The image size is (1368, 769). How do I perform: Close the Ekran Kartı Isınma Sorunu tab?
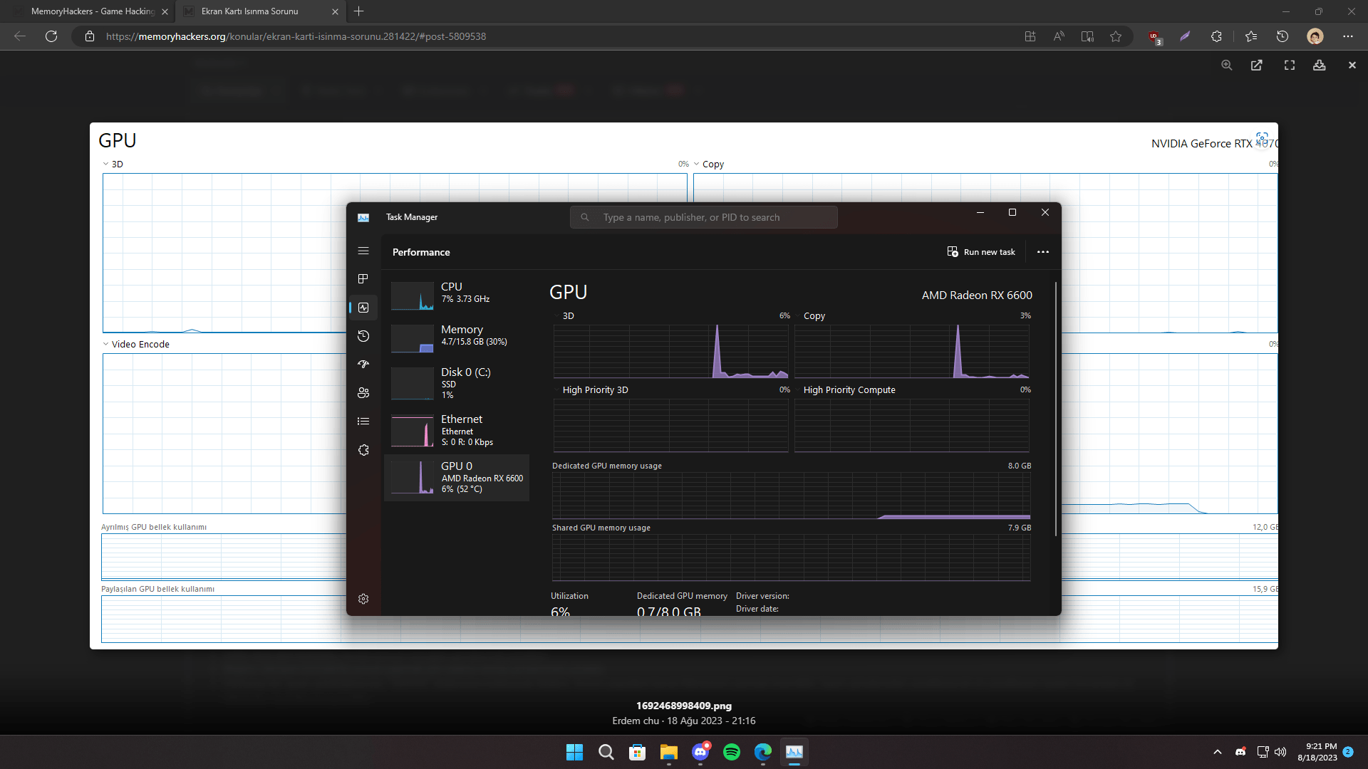336,11
